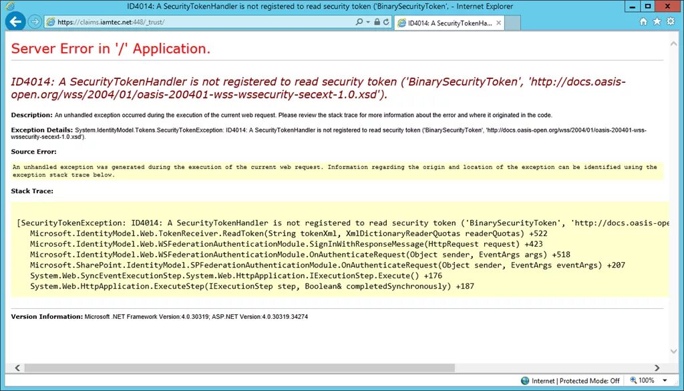
Task: Refresh the page with reload icon
Action: 386,22
